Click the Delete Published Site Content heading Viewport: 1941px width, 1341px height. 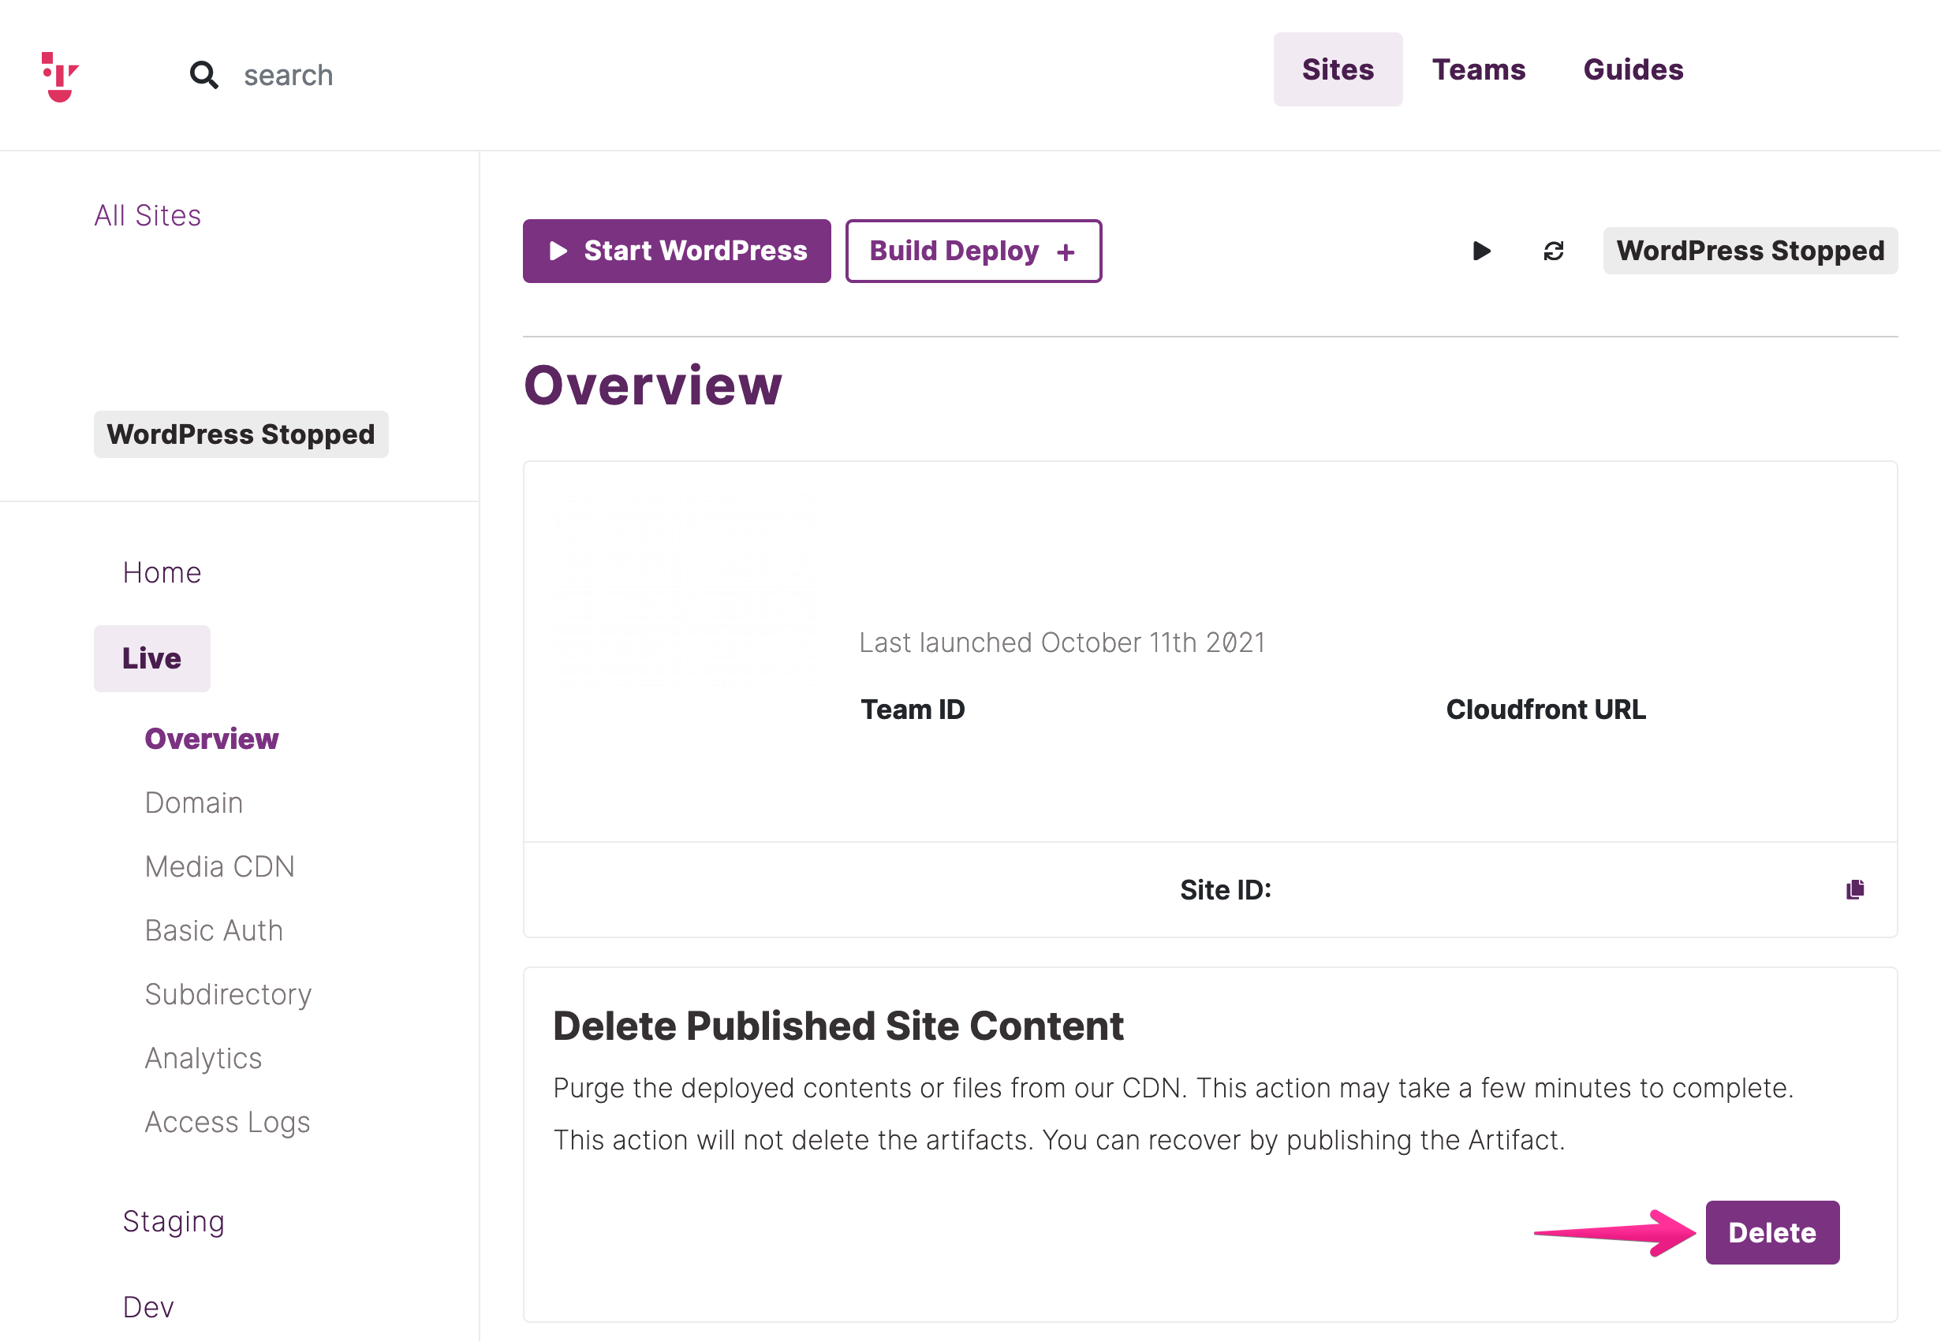point(838,1026)
